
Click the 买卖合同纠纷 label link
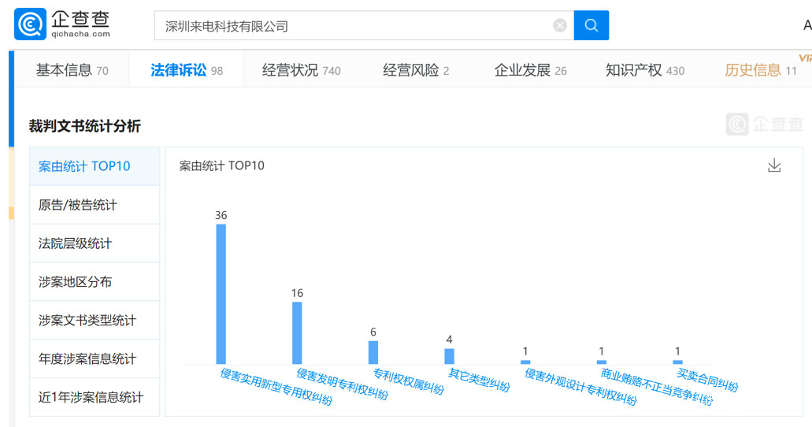tap(707, 380)
